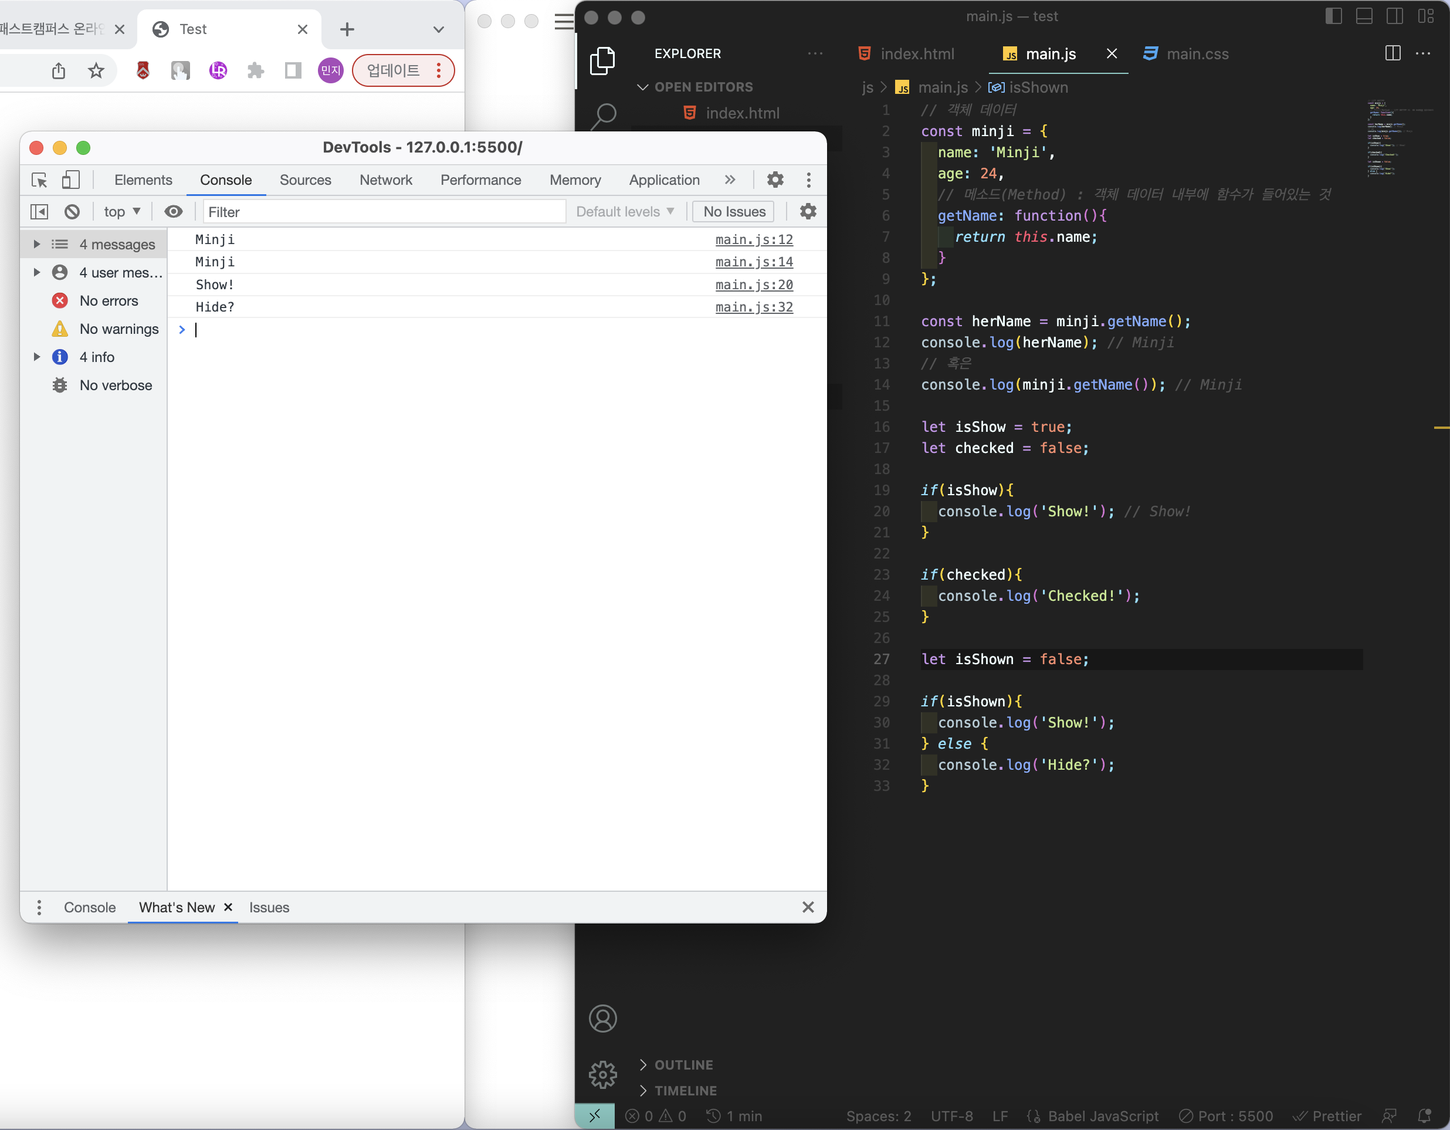The image size is (1450, 1130).
Task: Click the console Filter input field
Action: point(384,212)
